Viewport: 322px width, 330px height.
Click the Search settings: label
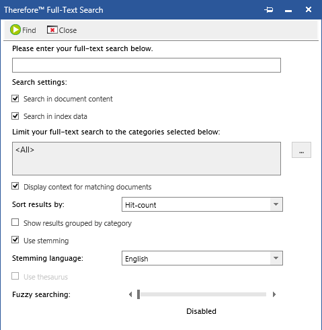40,82
